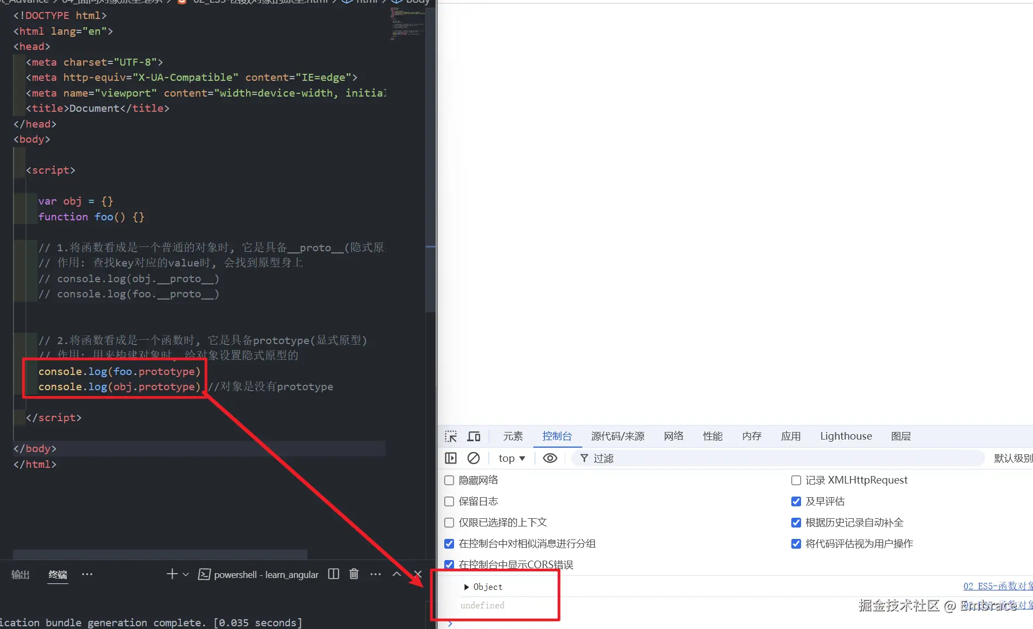Viewport: 1033px width, 629px height.
Task: Click the commented console.log(obj.__proto__) line
Action: pyautogui.click(x=129, y=278)
